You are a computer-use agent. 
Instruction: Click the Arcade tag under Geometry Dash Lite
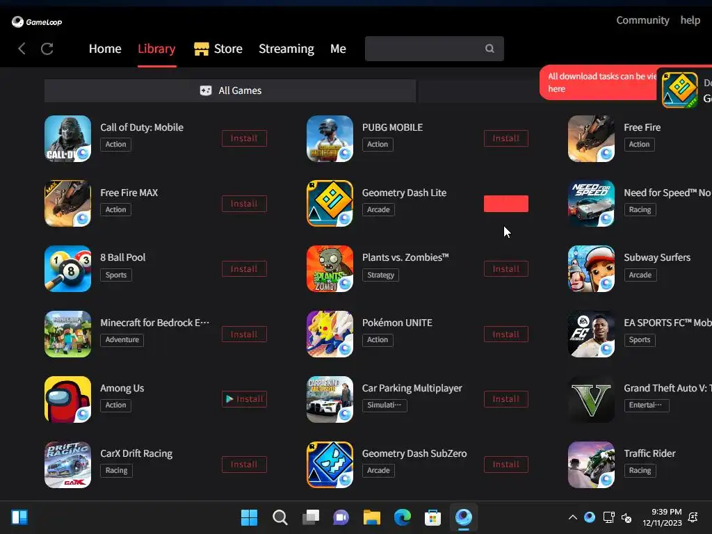[x=378, y=209]
